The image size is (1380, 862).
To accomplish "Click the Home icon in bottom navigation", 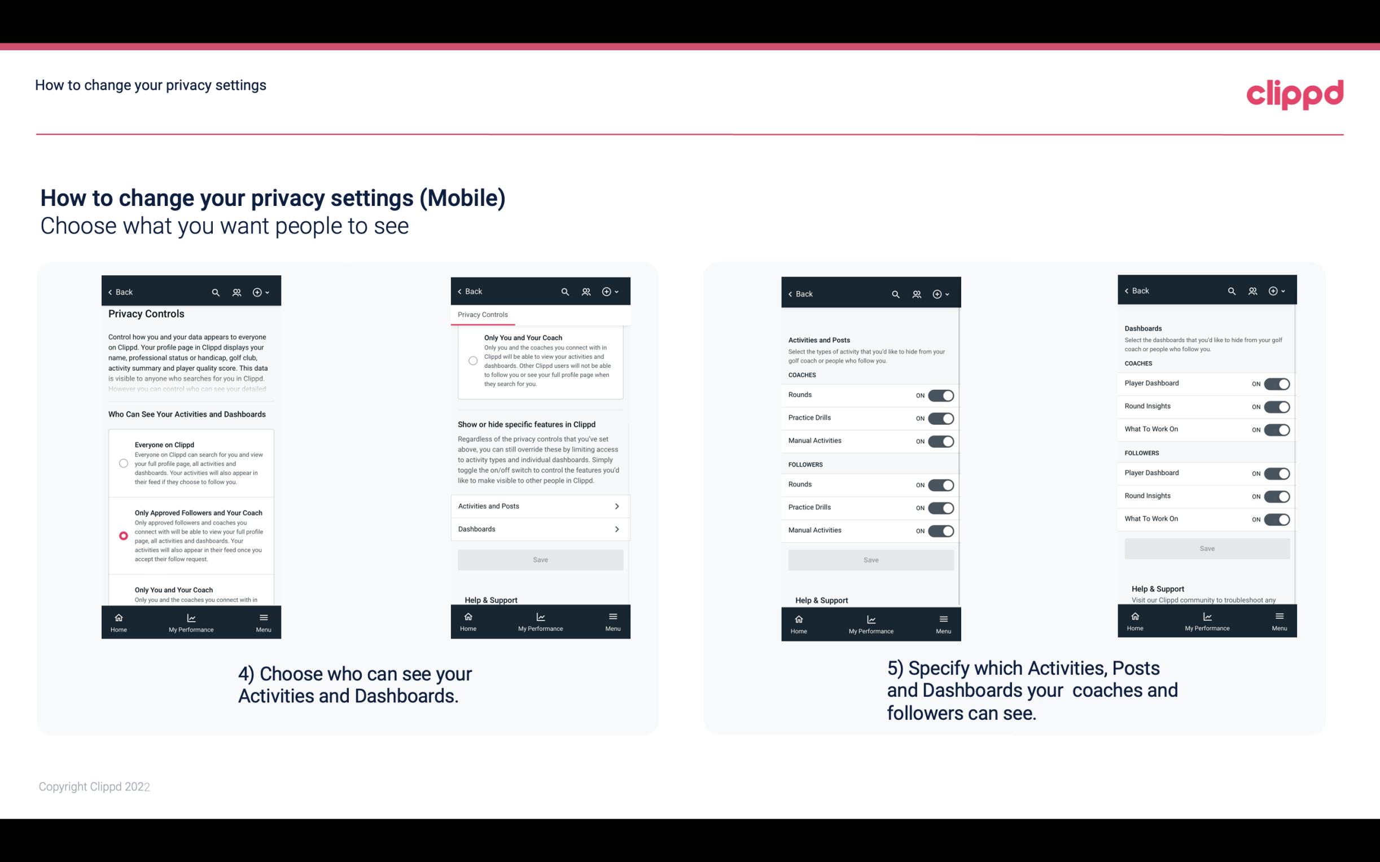I will point(118,617).
